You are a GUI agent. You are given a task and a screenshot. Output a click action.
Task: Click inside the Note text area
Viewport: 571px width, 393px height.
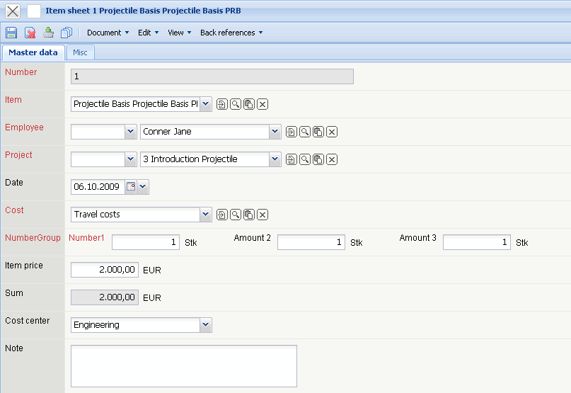(x=184, y=366)
